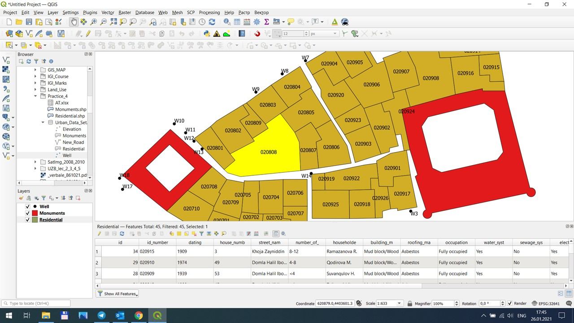Open the Layer menu
The height and width of the screenshot is (323, 574).
(53, 13)
